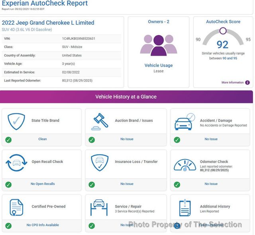Click the purple info icon beside More Information
This screenshot has width=255, height=235.
247,83
